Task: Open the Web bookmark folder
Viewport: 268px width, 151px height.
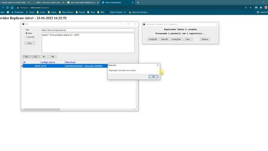Action: coord(101,12)
